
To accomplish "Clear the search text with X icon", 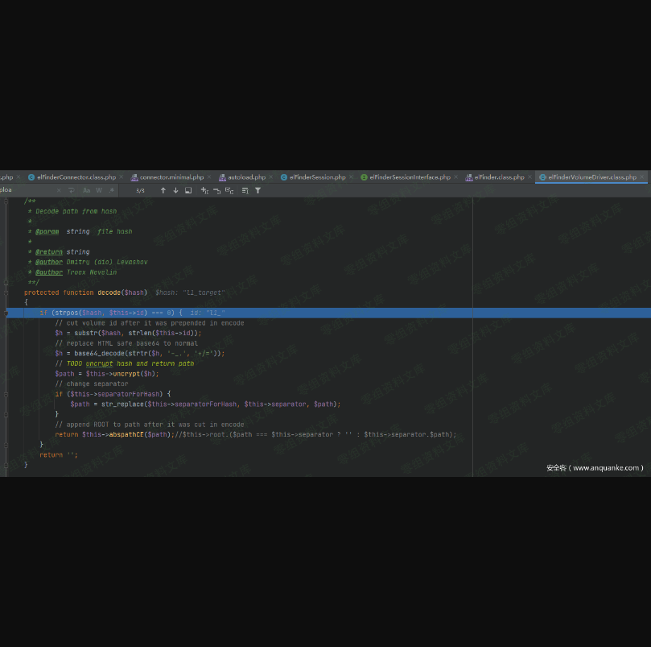I will click(59, 191).
